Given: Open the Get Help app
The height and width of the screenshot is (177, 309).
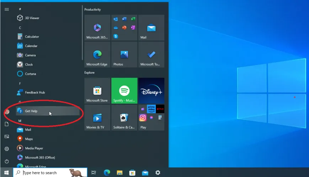Looking at the screenshot, I should tap(31, 111).
